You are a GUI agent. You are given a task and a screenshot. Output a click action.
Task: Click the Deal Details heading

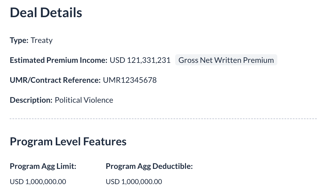point(46,13)
